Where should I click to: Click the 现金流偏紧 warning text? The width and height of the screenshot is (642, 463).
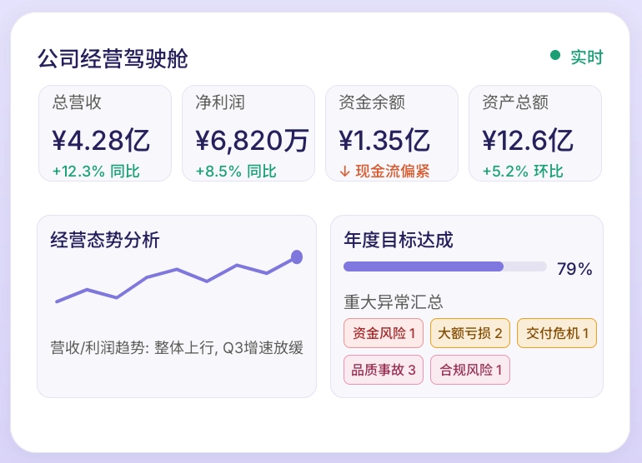pos(393,171)
